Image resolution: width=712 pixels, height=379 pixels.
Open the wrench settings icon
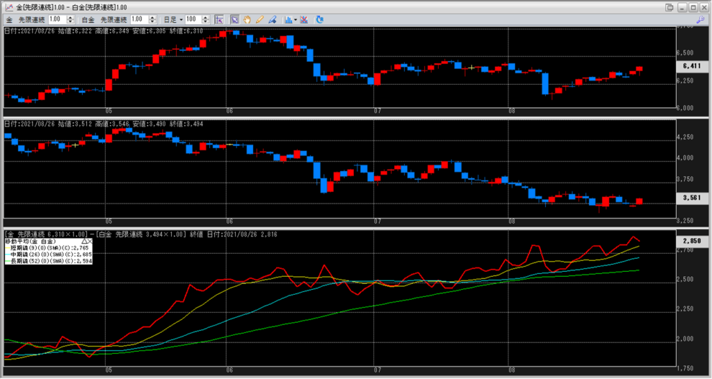pyautogui.click(x=700, y=19)
